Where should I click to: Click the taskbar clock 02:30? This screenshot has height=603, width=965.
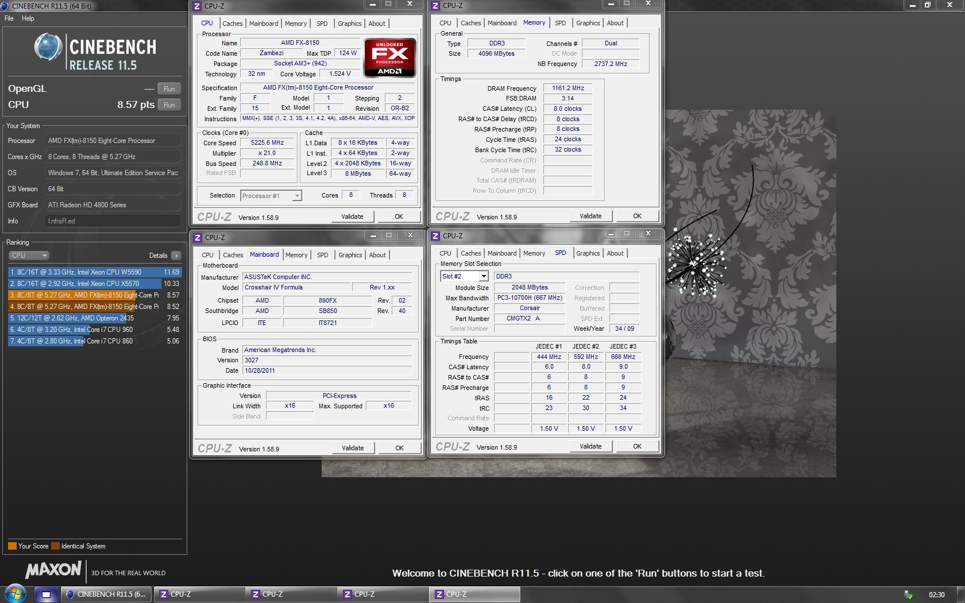pos(936,595)
